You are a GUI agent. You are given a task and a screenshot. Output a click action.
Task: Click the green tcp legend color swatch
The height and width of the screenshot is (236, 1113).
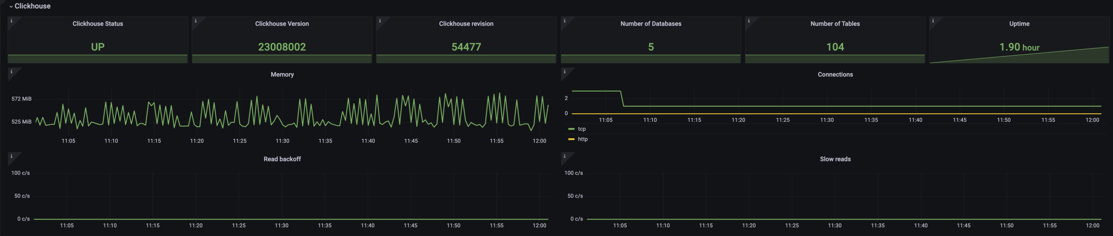pyautogui.click(x=571, y=129)
